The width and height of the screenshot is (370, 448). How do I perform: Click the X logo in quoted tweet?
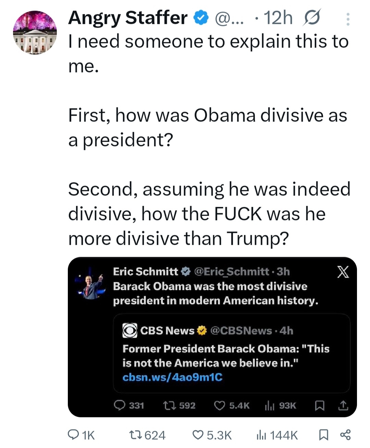pyautogui.click(x=343, y=272)
